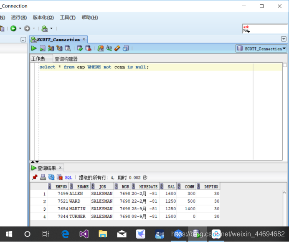
Task: Open the Windows Start menu
Action: (x=9, y=234)
